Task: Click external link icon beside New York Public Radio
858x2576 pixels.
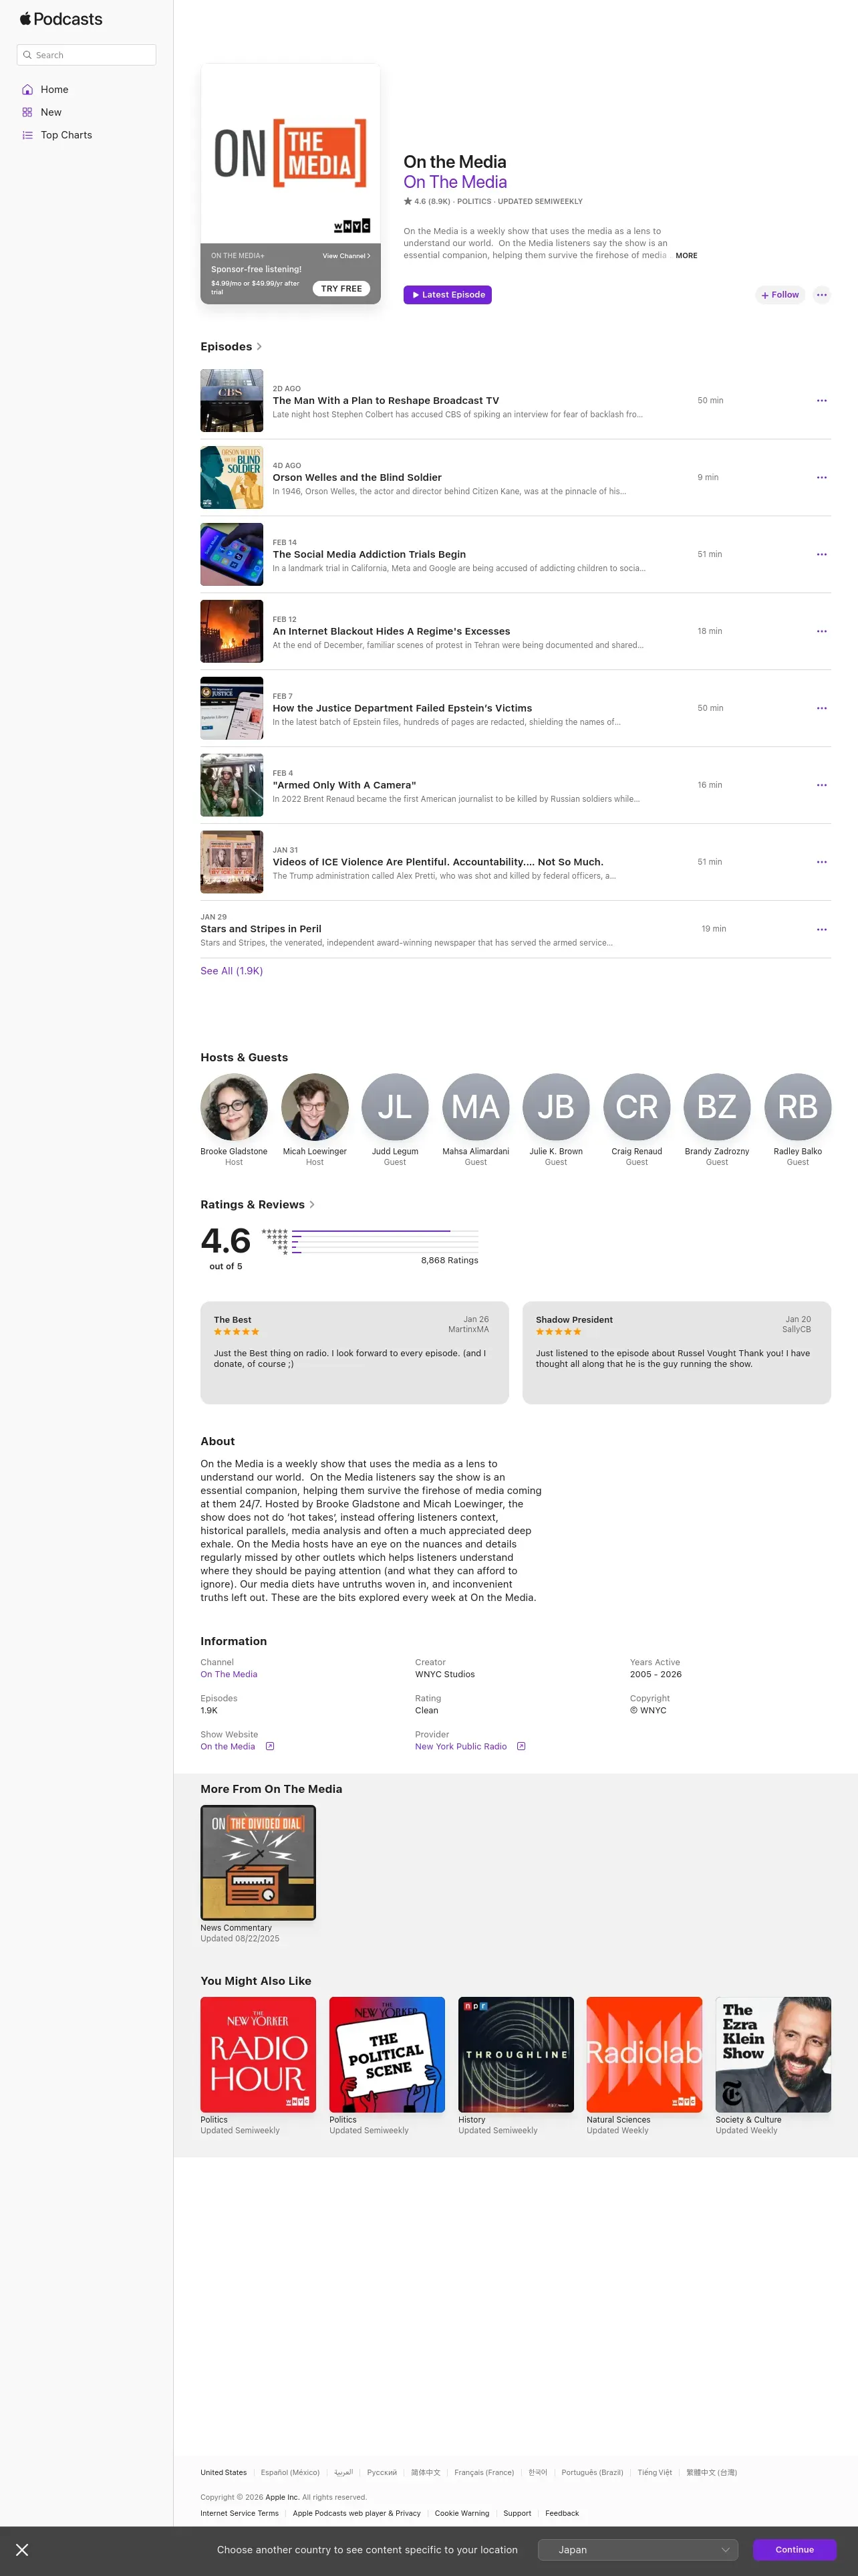Action: [x=521, y=1747]
